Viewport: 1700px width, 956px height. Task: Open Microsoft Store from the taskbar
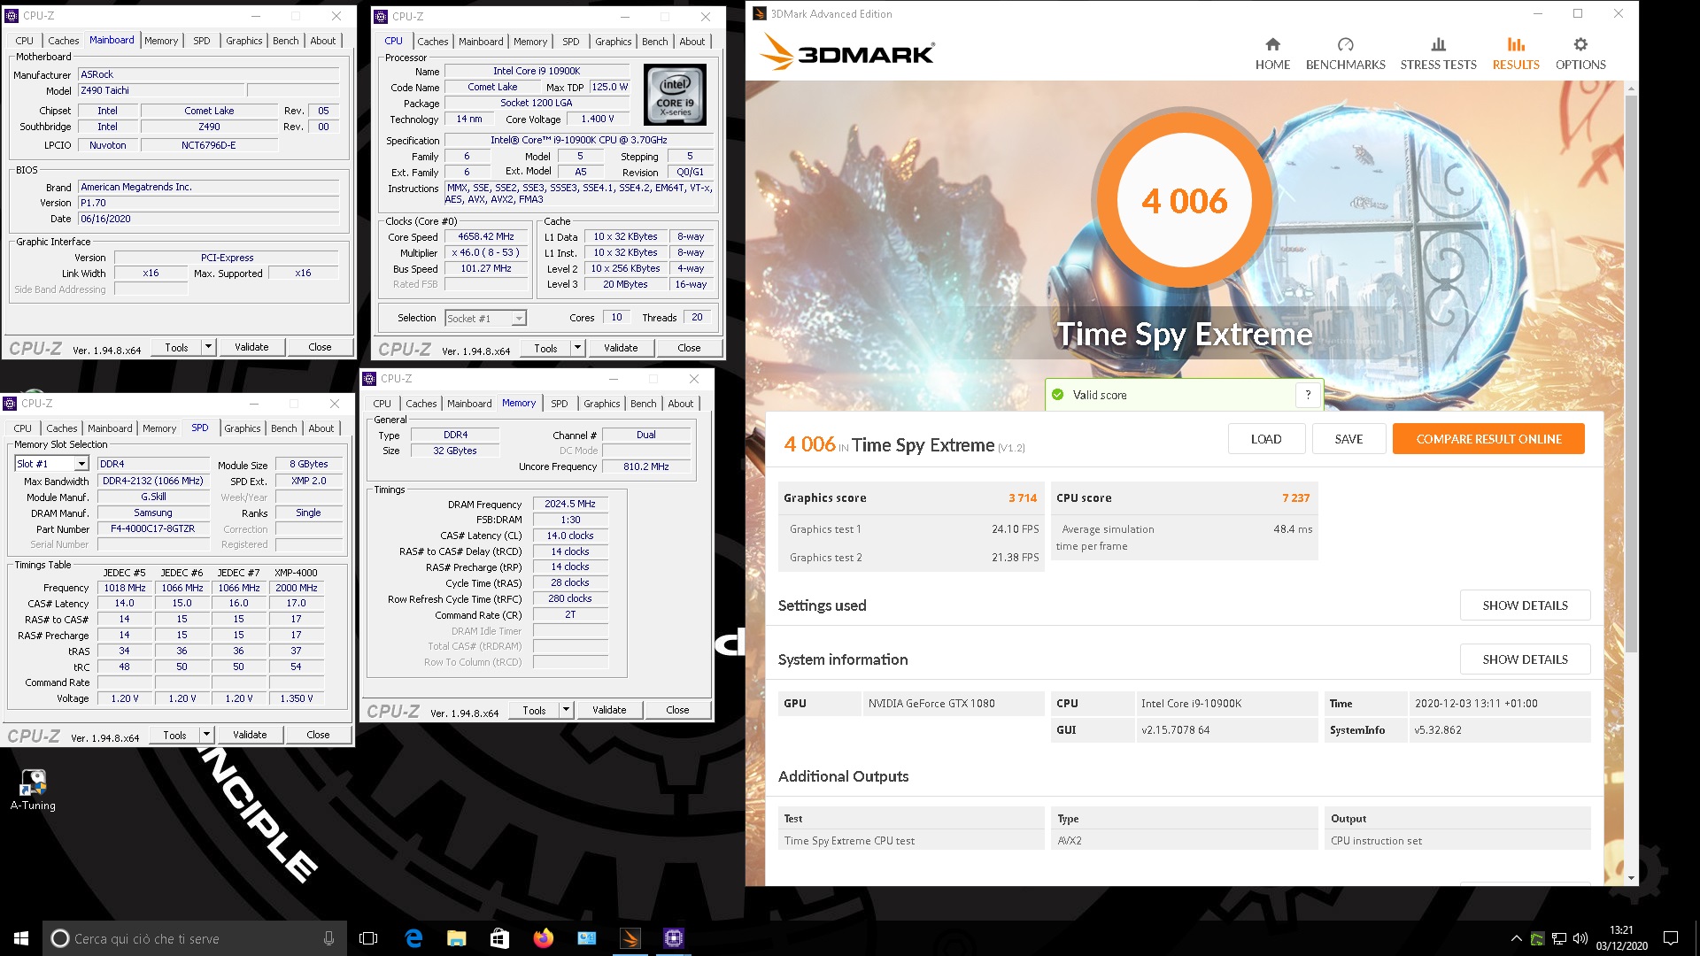coord(499,938)
